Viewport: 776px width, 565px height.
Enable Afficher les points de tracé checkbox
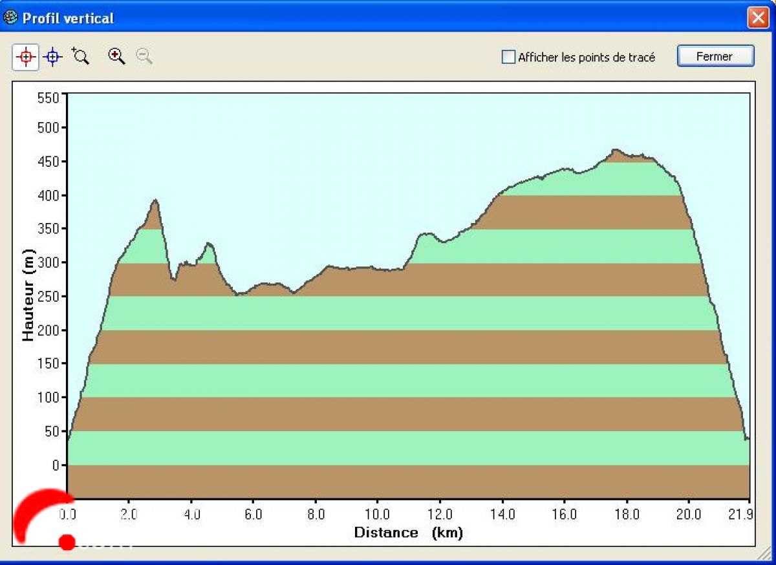[509, 57]
